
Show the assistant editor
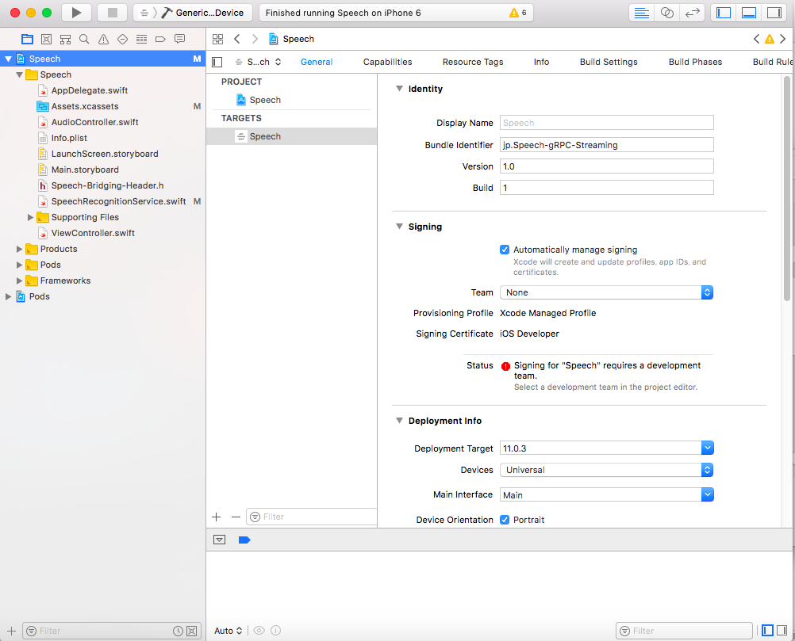coord(666,13)
